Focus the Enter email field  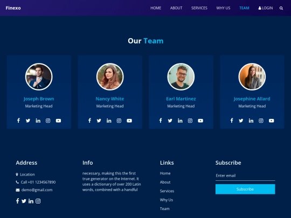tap(245, 175)
